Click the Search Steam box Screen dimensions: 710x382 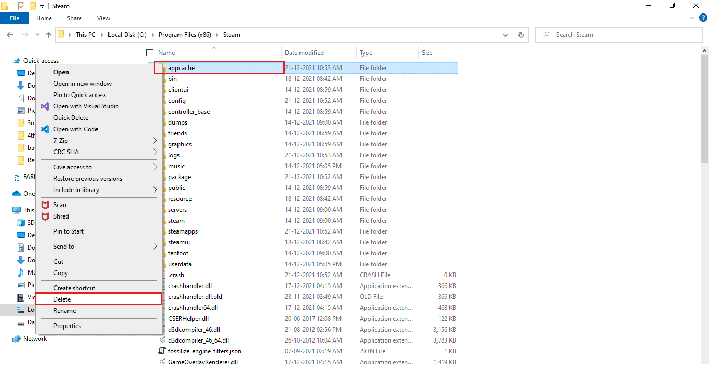tap(618, 34)
